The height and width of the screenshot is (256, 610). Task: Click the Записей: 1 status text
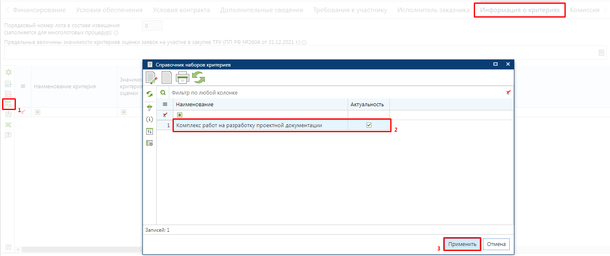[x=157, y=230]
